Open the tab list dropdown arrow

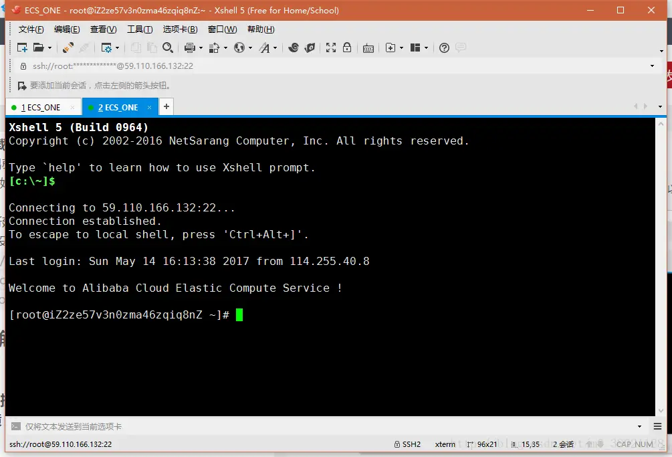click(x=660, y=106)
